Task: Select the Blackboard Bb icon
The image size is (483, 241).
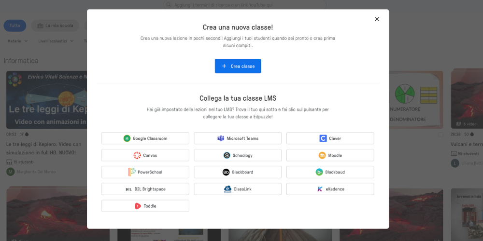Action: pyautogui.click(x=226, y=172)
